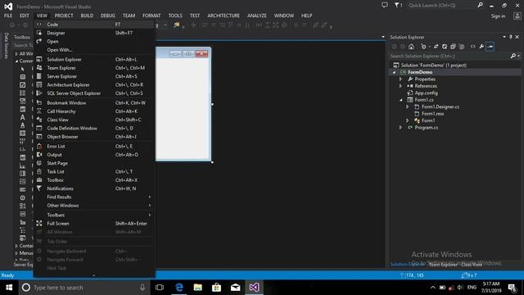Expand the References node
The width and height of the screenshot is (524, 295).
click(x=400, y=86)
